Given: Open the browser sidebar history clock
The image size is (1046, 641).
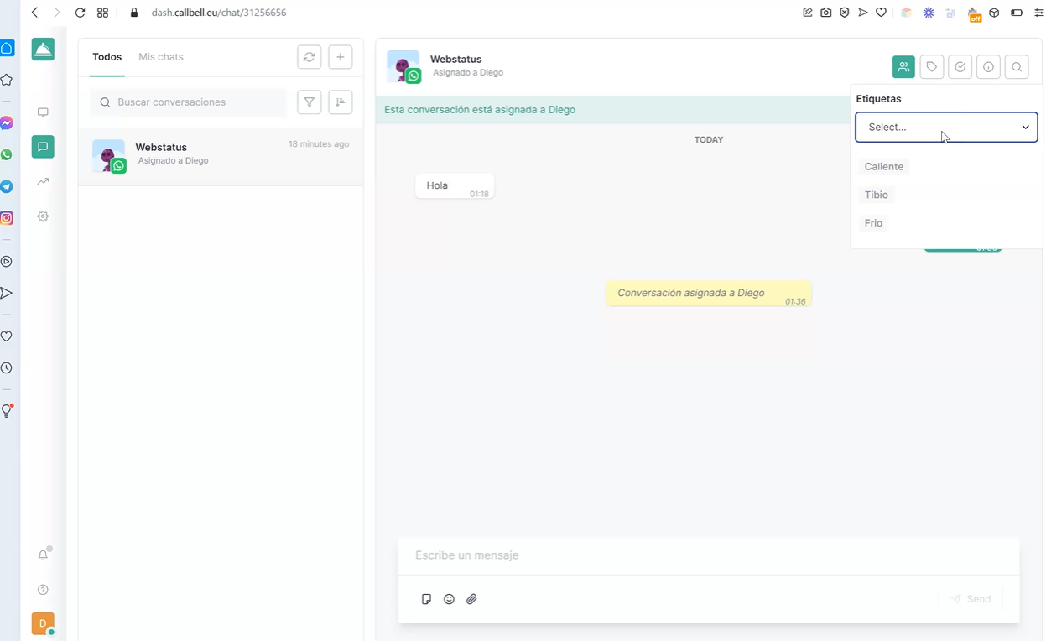Looking at the screenshot, I should click(7, 368).
